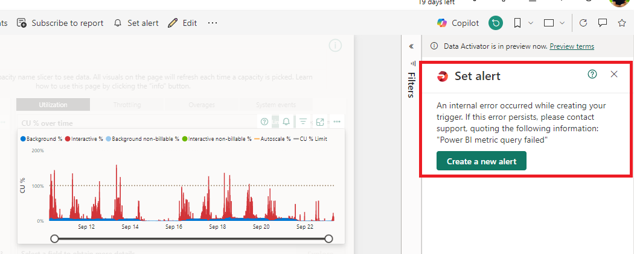634x254 pixels.
Task: Add report to favorites with star icon
Action: coord(622,23)
